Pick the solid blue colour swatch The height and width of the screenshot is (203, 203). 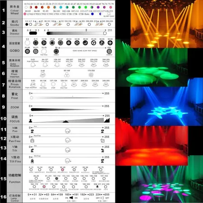pyautogui.click(x=92, y=14)
